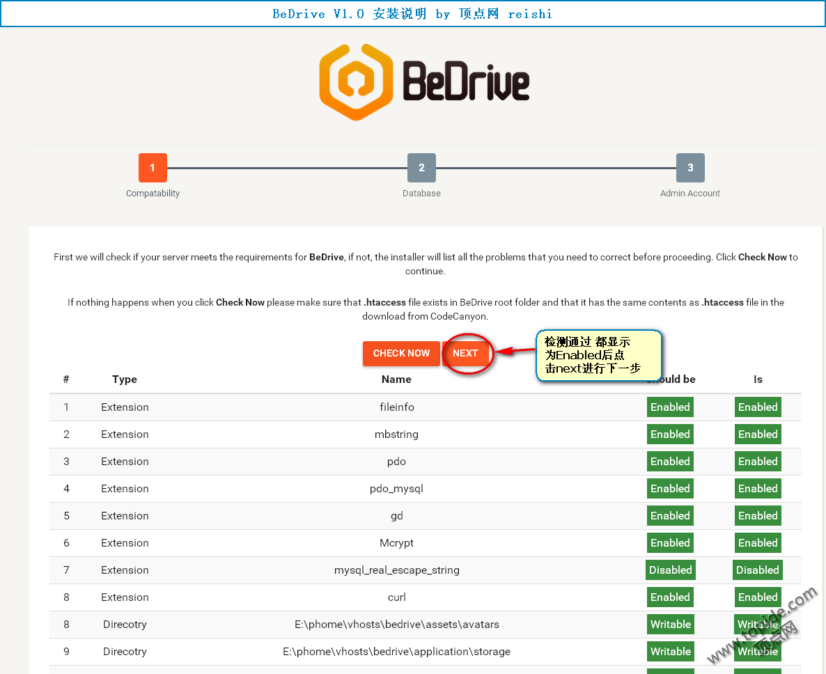
Task: Click the pdo extension name
Action: click(397, 462)
